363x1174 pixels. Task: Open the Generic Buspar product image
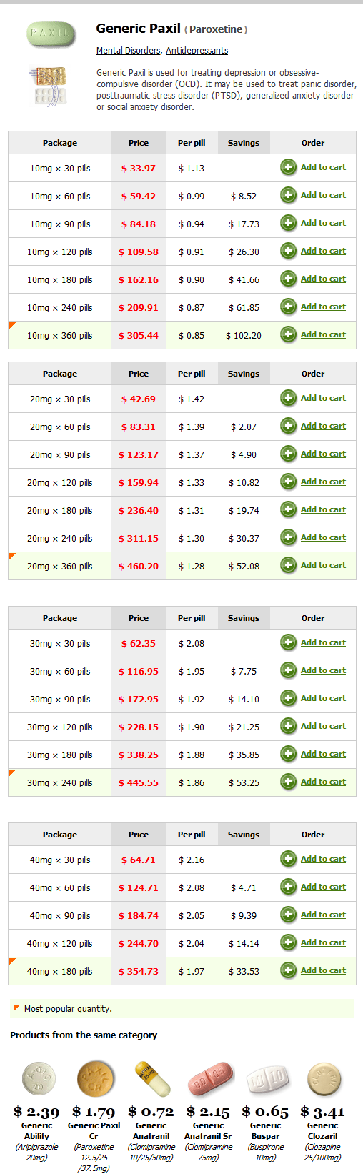[266, 1080]
